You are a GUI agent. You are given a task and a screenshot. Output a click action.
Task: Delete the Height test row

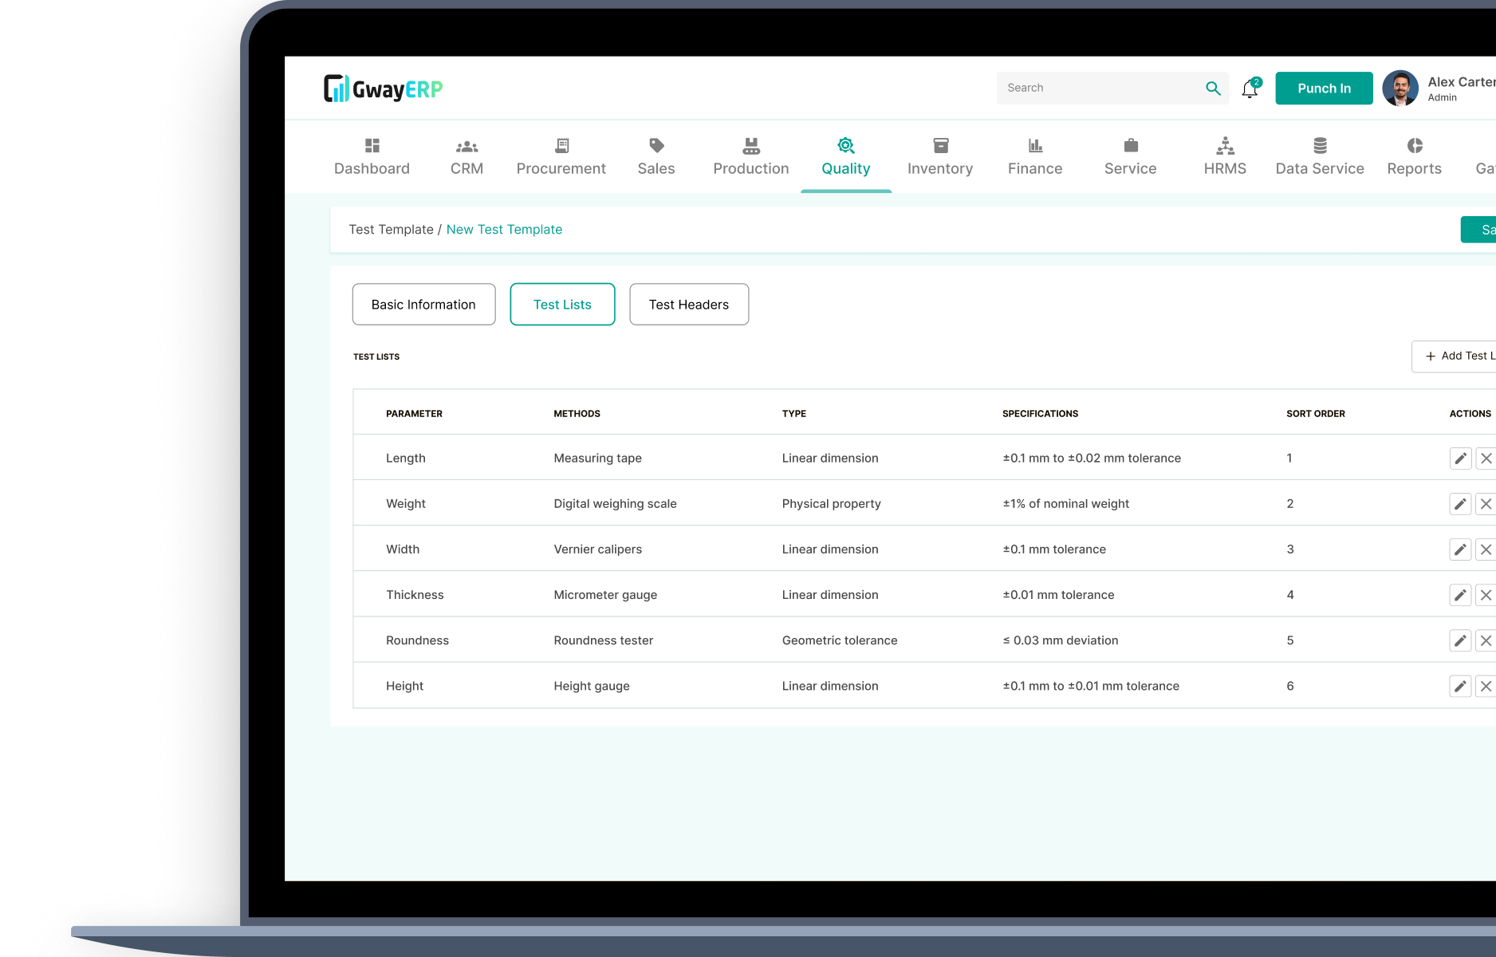1486,686
